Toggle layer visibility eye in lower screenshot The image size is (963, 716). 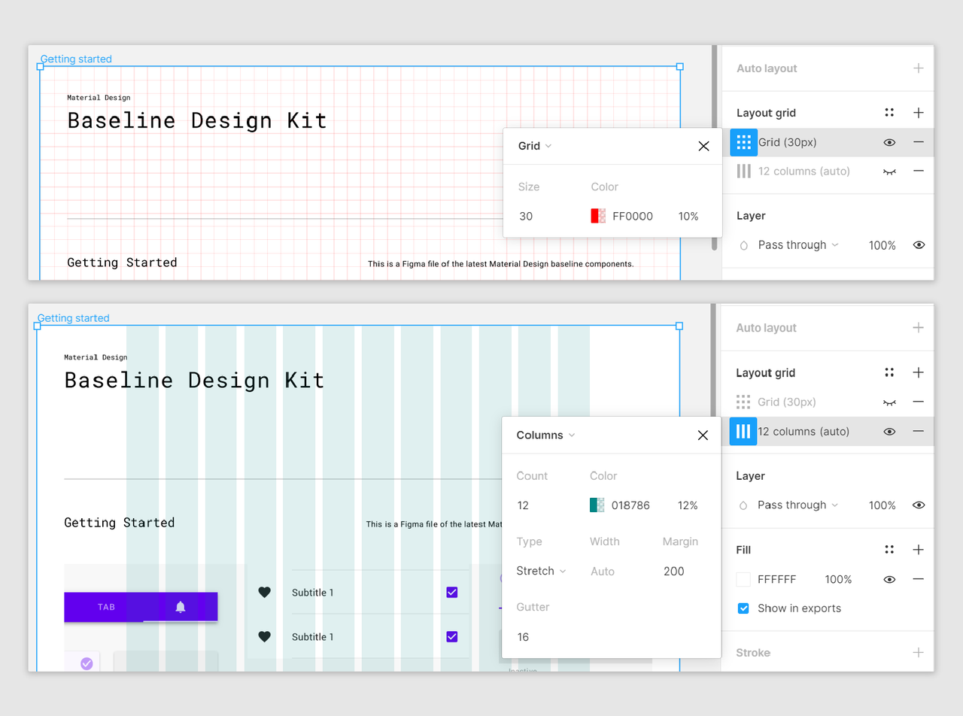[919, 505]
